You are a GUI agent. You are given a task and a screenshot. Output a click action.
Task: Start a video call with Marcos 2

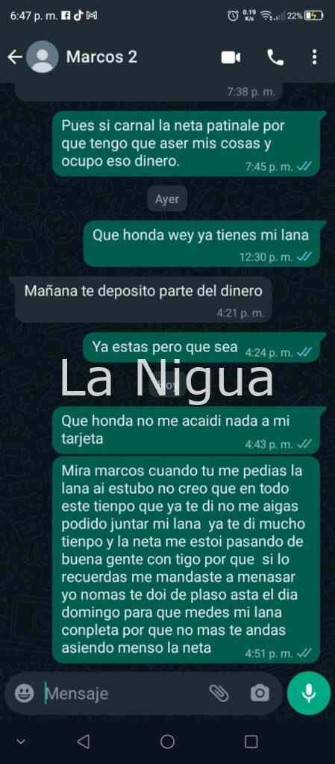tap(231, 57)
